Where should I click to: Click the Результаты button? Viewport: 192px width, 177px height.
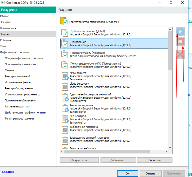(x=79, y=160)
